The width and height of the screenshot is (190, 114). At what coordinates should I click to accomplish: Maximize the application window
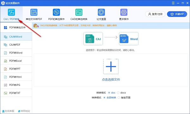[183, 3]
